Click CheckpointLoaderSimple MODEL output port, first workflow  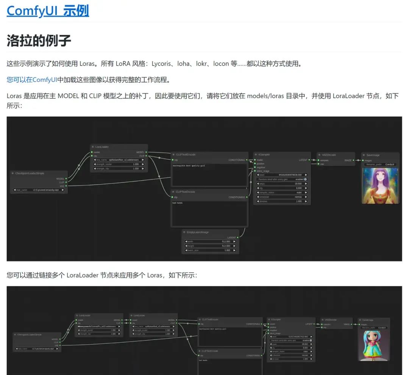pos(66,179)
